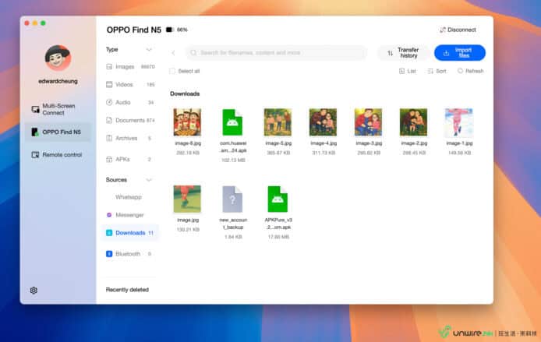Image resolution: width=541 pixels, height=342 pixels.
Task: Select image-3.jpg thumbnail
Action: click(x=368, y=122)
